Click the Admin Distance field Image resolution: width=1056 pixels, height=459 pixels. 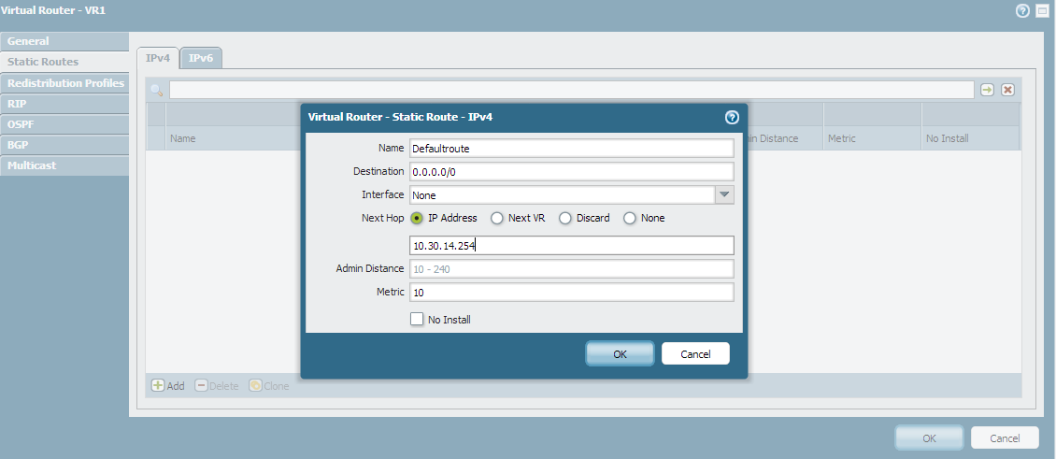click(572, 269)
